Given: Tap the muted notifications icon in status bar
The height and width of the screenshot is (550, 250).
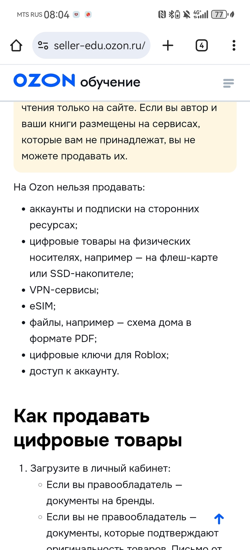Looking at the screenshot, I should click(185, 15).
